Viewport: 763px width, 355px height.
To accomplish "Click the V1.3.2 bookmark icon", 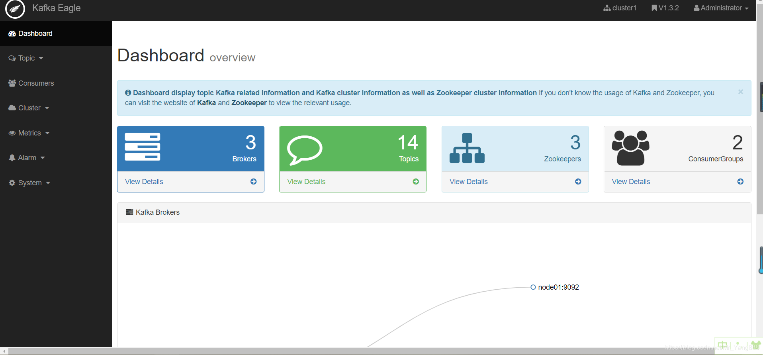I will point(654,8).
